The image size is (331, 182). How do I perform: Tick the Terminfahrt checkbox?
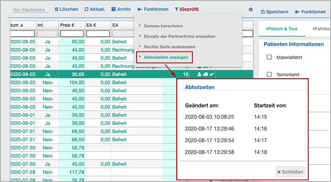[269, 74]
